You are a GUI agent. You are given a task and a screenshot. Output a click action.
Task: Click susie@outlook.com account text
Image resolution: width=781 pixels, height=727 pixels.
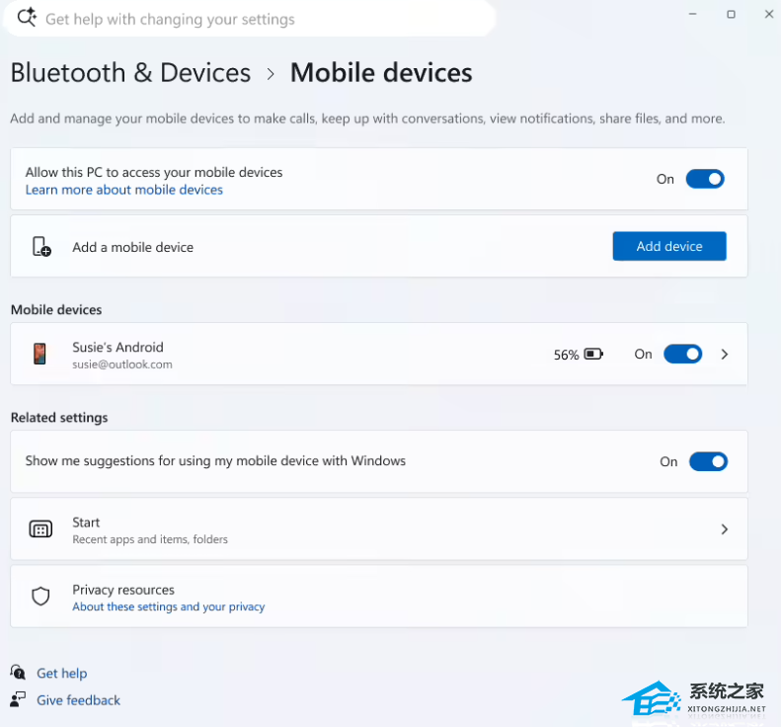[x=122, y=364]
